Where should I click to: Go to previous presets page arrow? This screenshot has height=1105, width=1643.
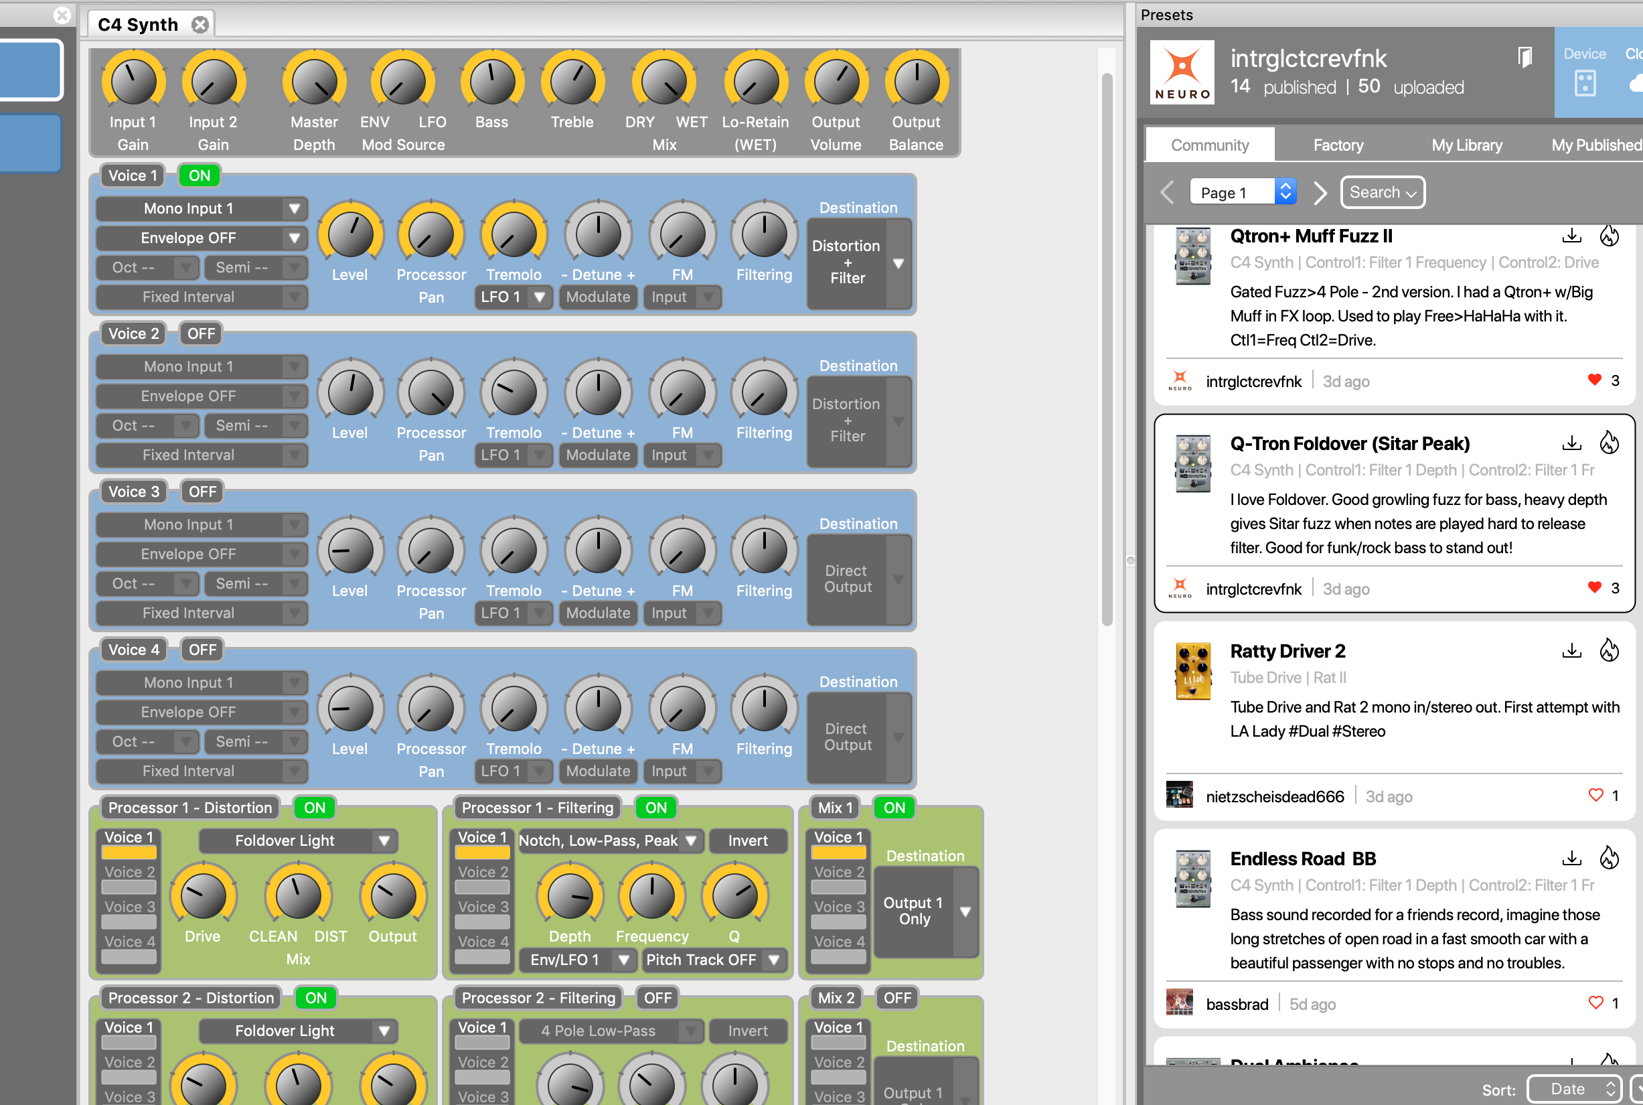(x=1168, y=192)
